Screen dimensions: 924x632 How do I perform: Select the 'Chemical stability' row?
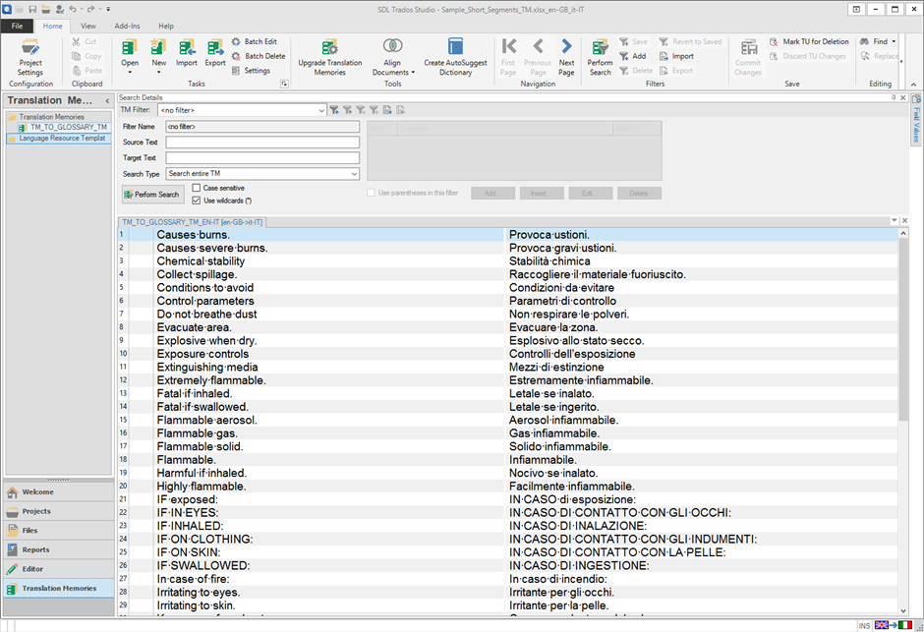tap(508, 260)
